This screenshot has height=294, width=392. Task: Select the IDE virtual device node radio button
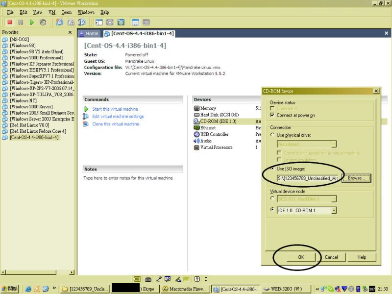tap(272, 210)
